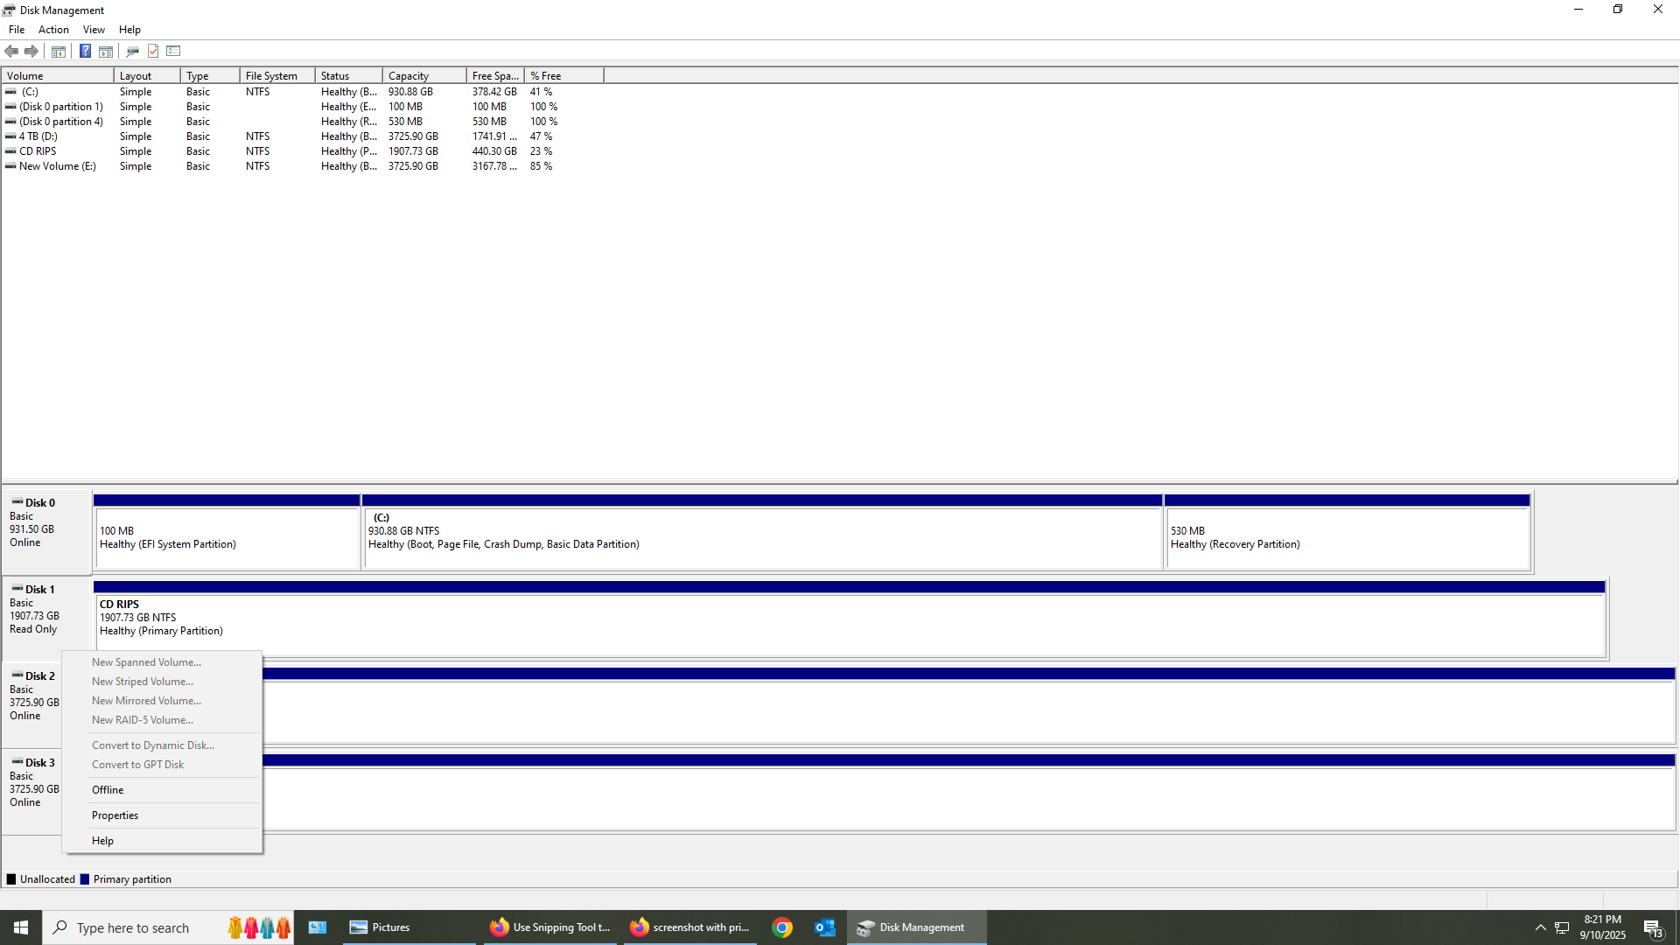Click the Forward arrow toolbar icon
1680x945 pixels.
point(31,51)
